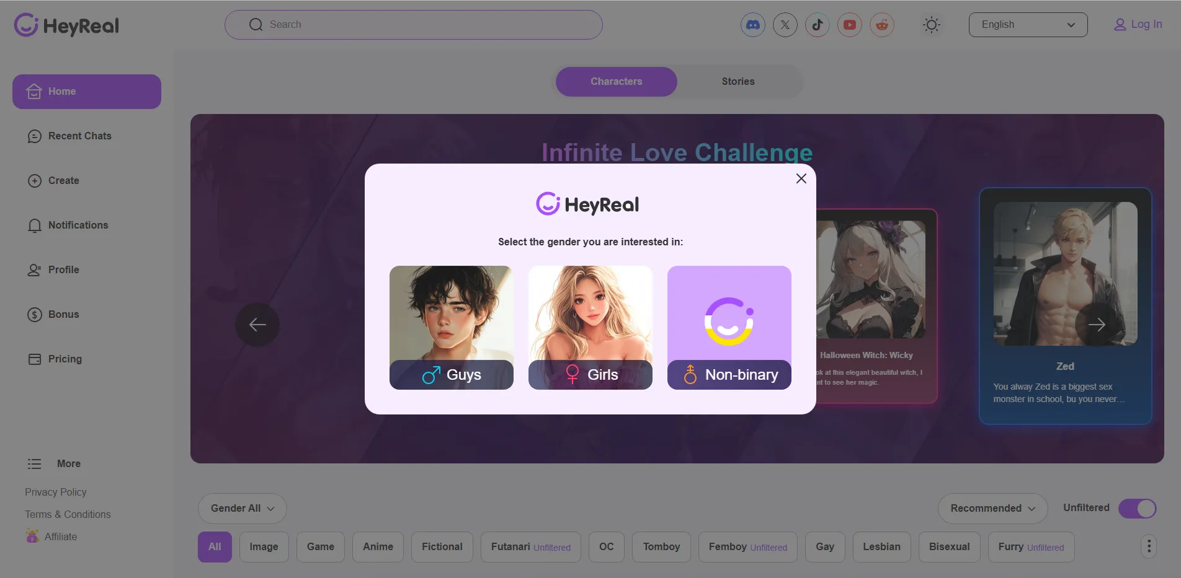The width and height of the screenshot is (1181, 578).
Task: Open the TikTok social link
Action: click(x=817, y=25)
